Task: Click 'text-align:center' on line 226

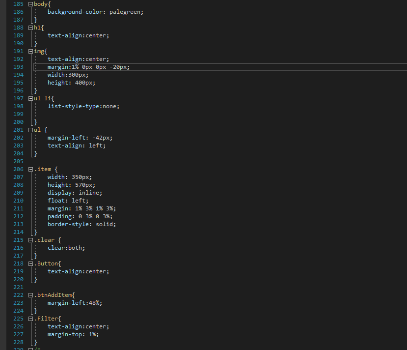Action: (x=77, y=326)
